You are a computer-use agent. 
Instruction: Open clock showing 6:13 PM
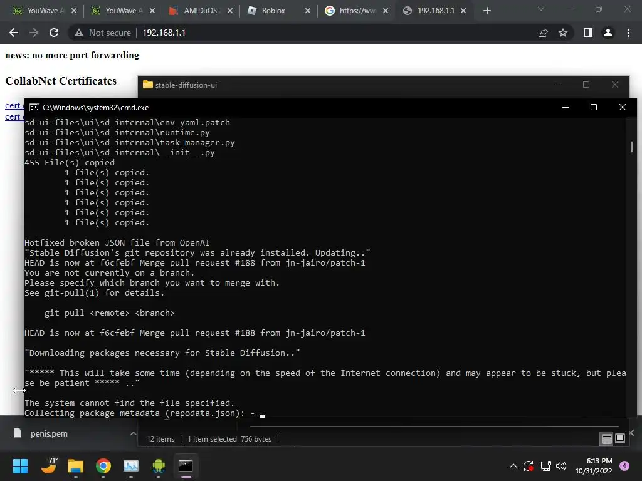pos(594,466)
